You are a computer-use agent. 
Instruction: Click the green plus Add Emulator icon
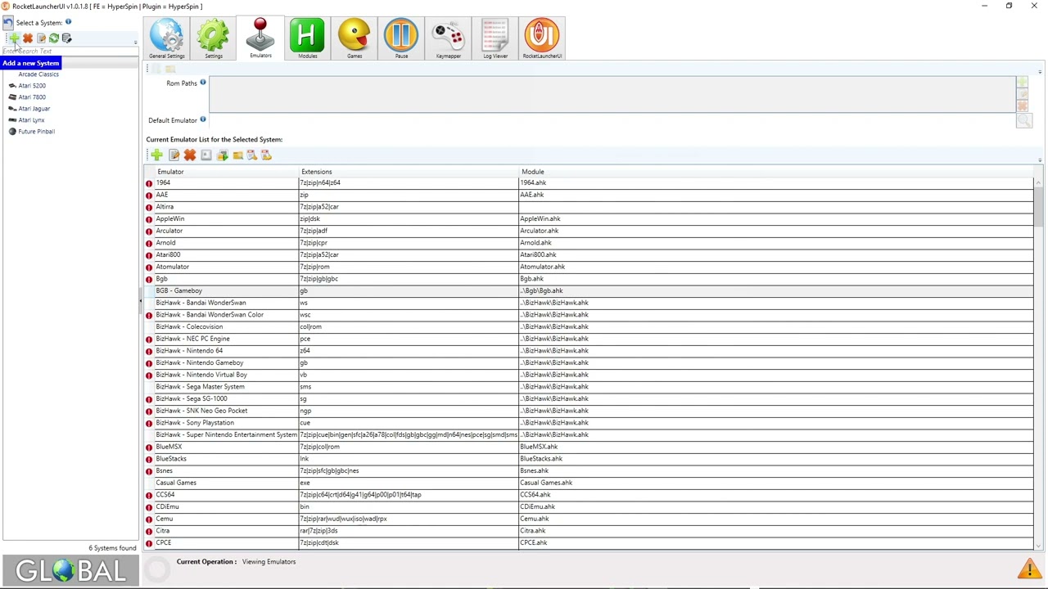(x=156, y=155)
